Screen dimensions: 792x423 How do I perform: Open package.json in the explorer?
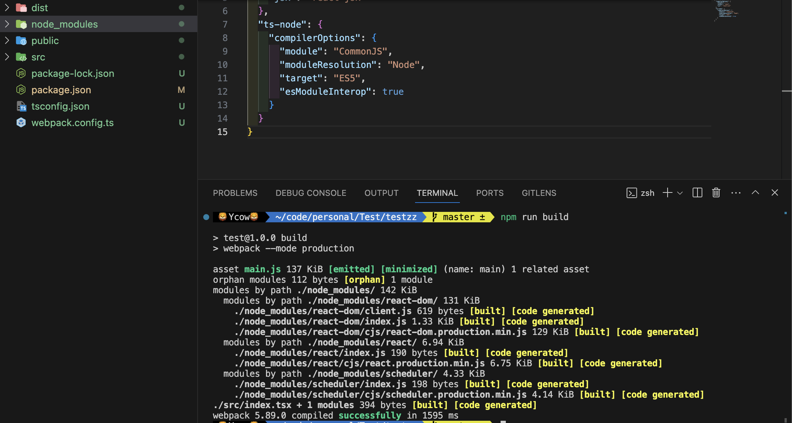click(61, 90)
